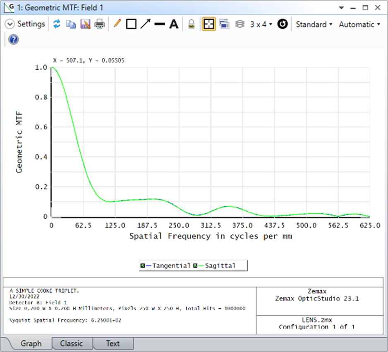Select the rectangle annotation tool

tap(131, 24)
